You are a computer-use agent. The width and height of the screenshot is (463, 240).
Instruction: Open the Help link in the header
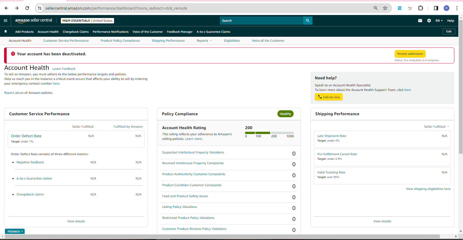pos(451,21)
